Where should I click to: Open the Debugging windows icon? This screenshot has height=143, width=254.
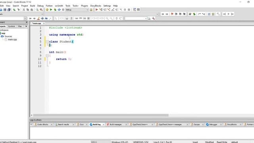point(134,10)
